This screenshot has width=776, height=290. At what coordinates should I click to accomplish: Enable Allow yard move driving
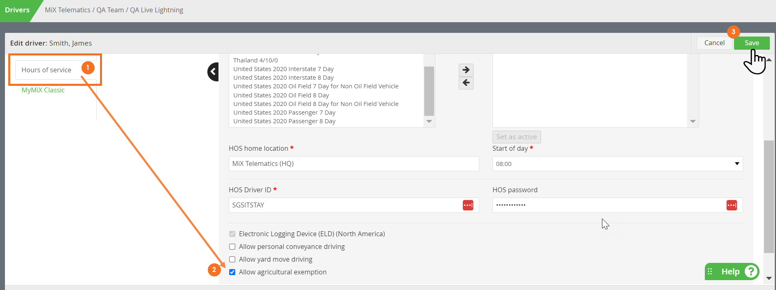pyautogui.click(x=232, y=259)
